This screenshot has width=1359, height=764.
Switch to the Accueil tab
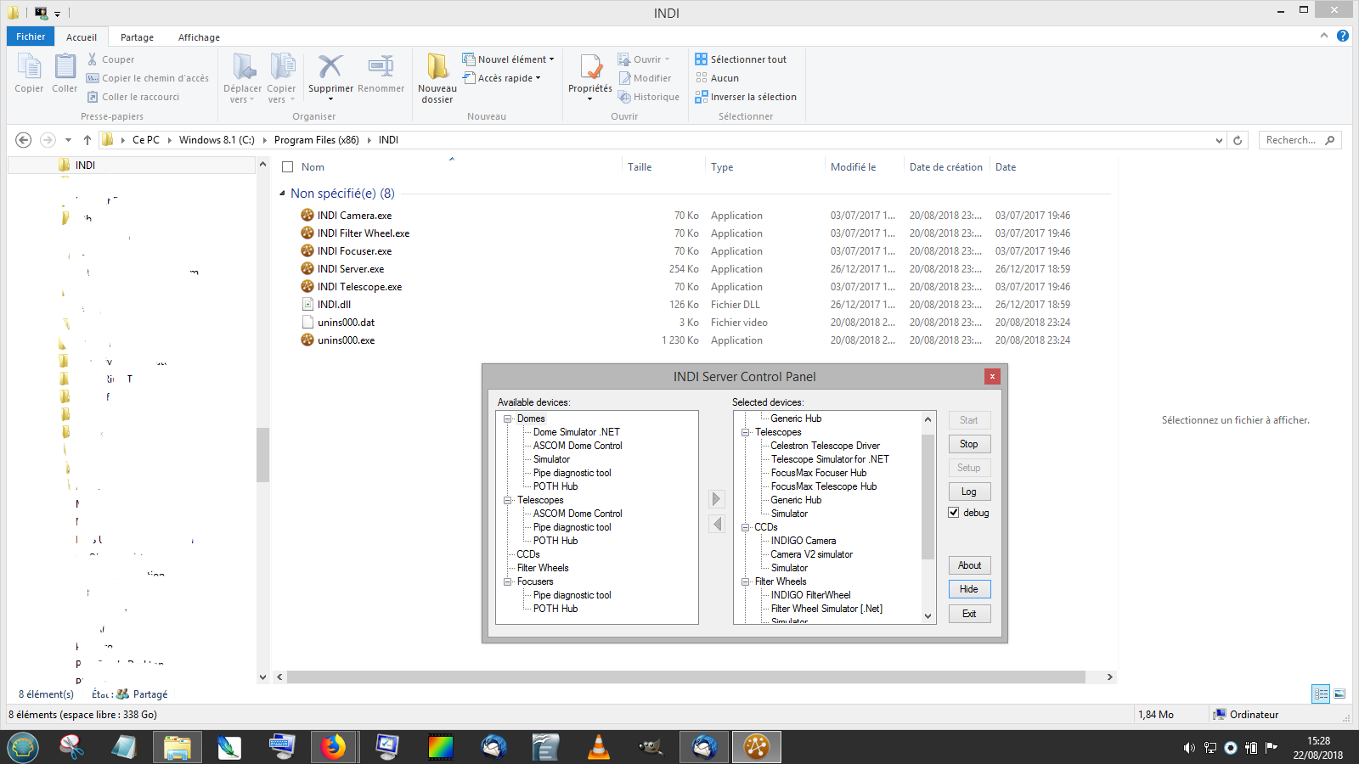(82, 37)
